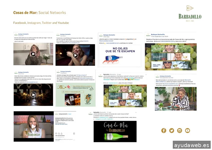Viewport: 212px width, 150px height.
Task: Click the gold Twitter bird icon
Action: click(x=171, y=131)
